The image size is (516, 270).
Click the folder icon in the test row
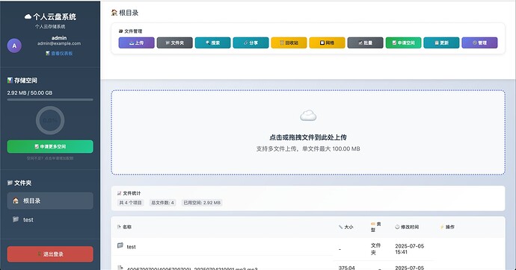tap(120, 245)
